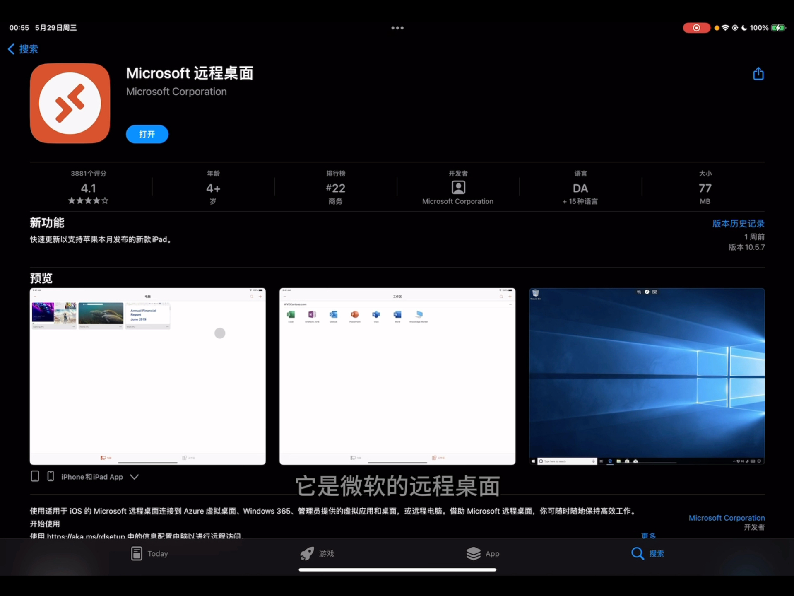Tap the share icon
Image resolution: width=794 pixels, height=596 pixels.
758,74
